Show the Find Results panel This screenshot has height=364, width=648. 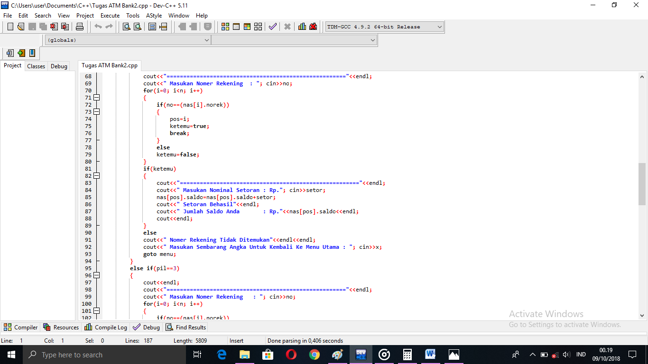click(185, 327)
